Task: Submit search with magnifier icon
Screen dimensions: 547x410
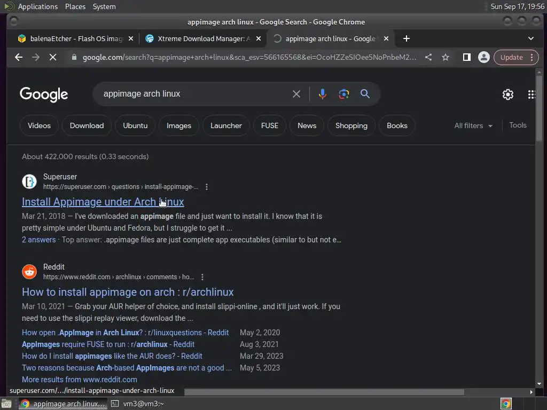Action: (365, 94)
